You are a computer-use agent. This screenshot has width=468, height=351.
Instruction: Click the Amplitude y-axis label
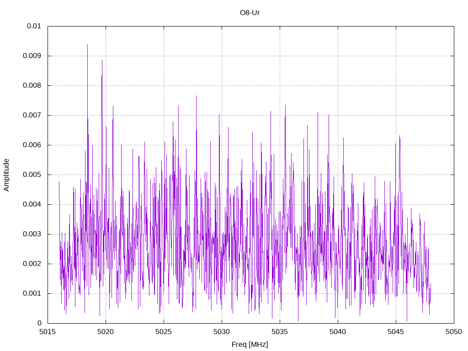point(6,175)
